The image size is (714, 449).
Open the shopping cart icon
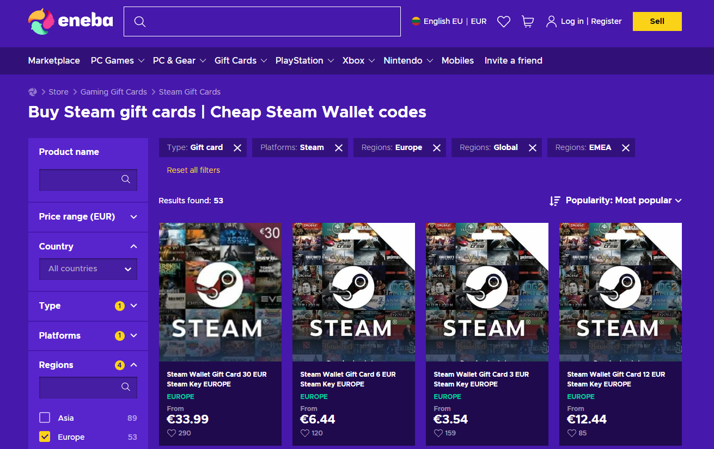point(527,22)
